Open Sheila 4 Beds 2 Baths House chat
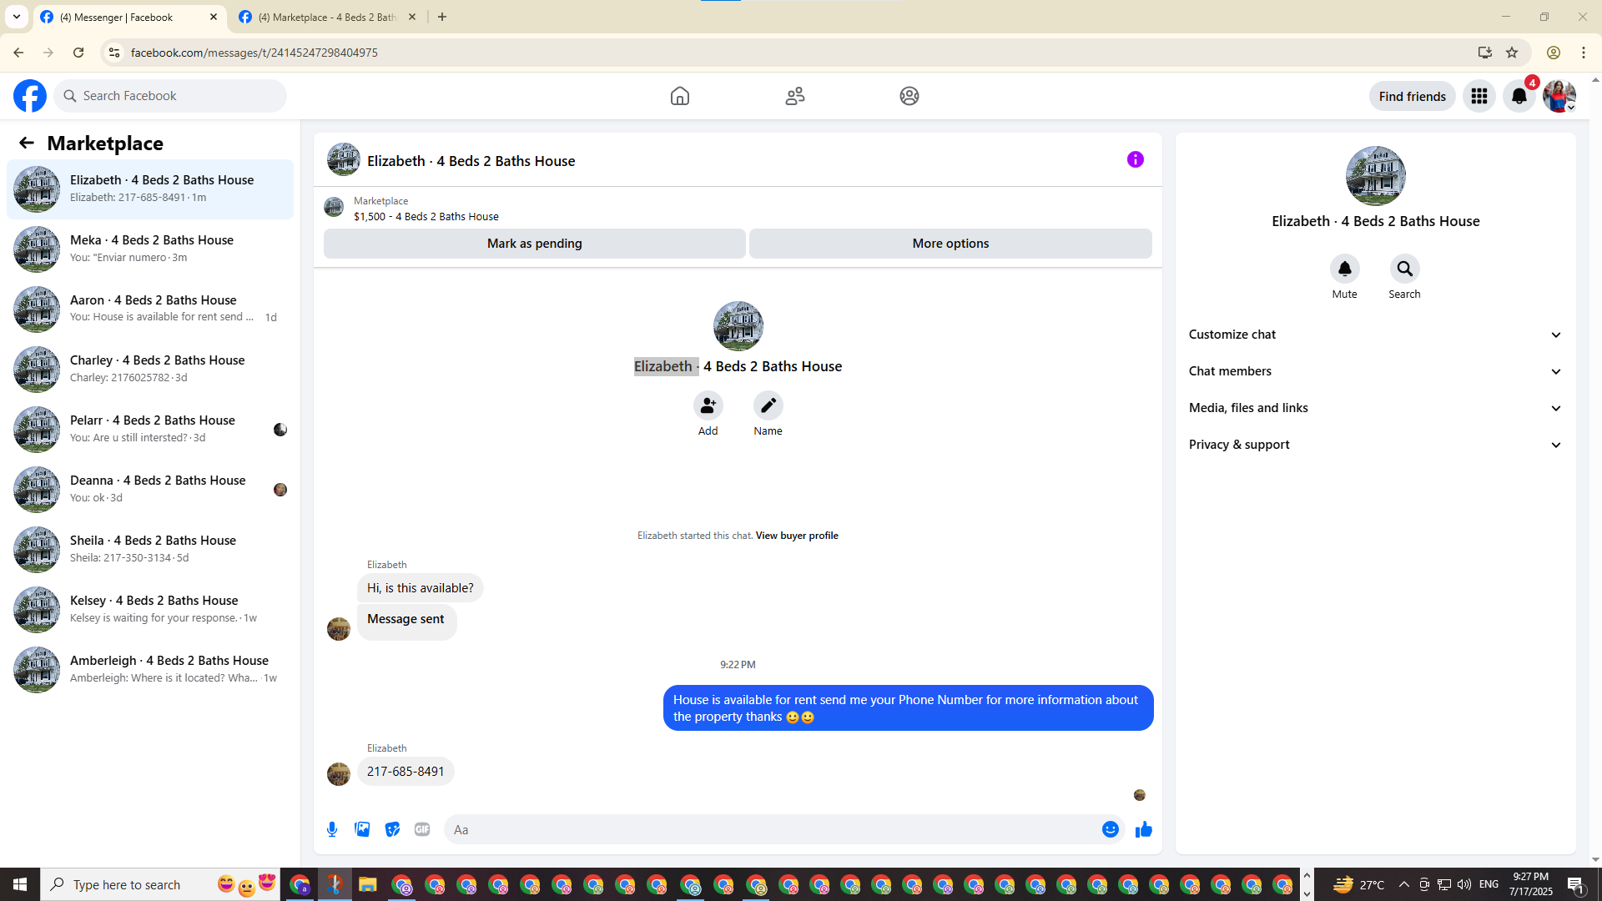 coord(150,549)
